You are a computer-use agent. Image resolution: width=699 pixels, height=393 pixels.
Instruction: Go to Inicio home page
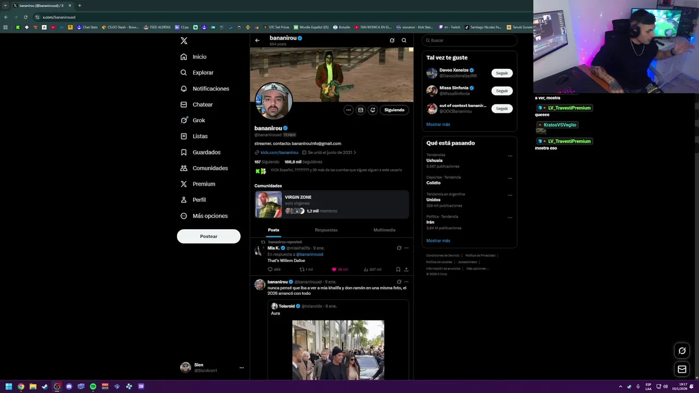(x=193, y=57)
